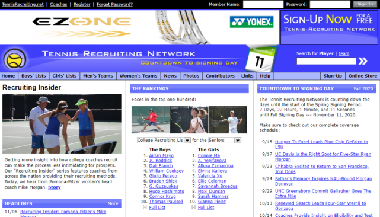Open Hunger To Excel DeFalco article

[321, 144]
